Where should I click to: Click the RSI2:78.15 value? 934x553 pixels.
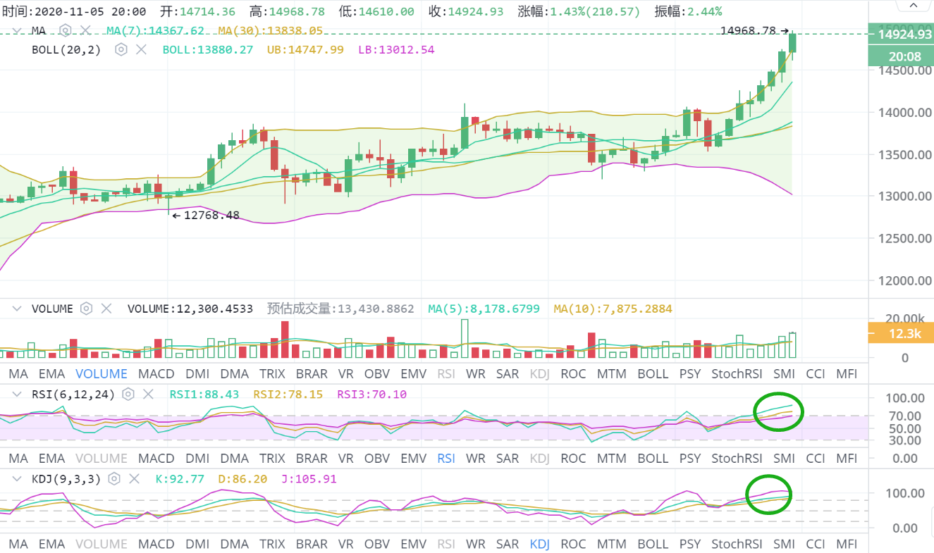tap(288, 394)
